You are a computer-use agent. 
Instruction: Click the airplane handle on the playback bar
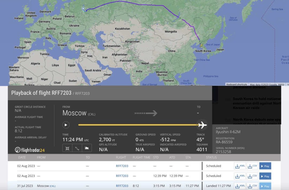click(202, 125)
